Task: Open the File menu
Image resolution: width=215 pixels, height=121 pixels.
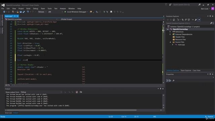Action: tap(2, 8)
